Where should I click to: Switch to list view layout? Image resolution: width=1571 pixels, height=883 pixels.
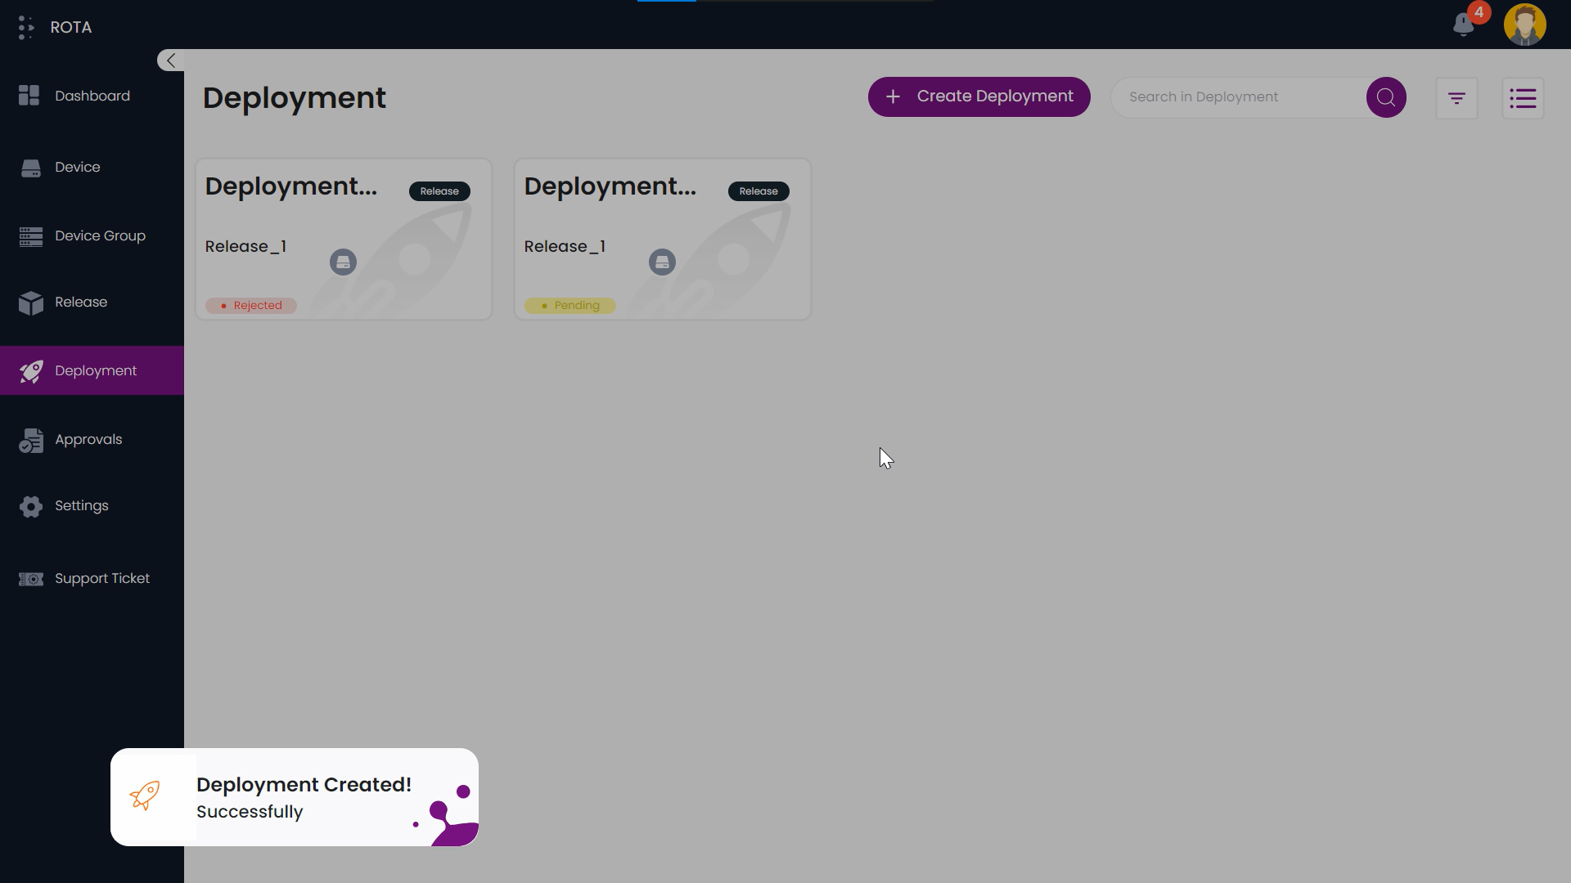[x=1523, y=97]
